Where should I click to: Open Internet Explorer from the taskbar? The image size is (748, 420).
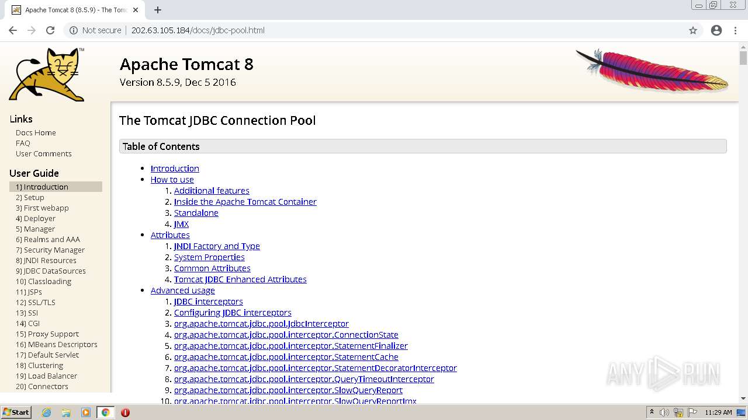tap(47, 412)
